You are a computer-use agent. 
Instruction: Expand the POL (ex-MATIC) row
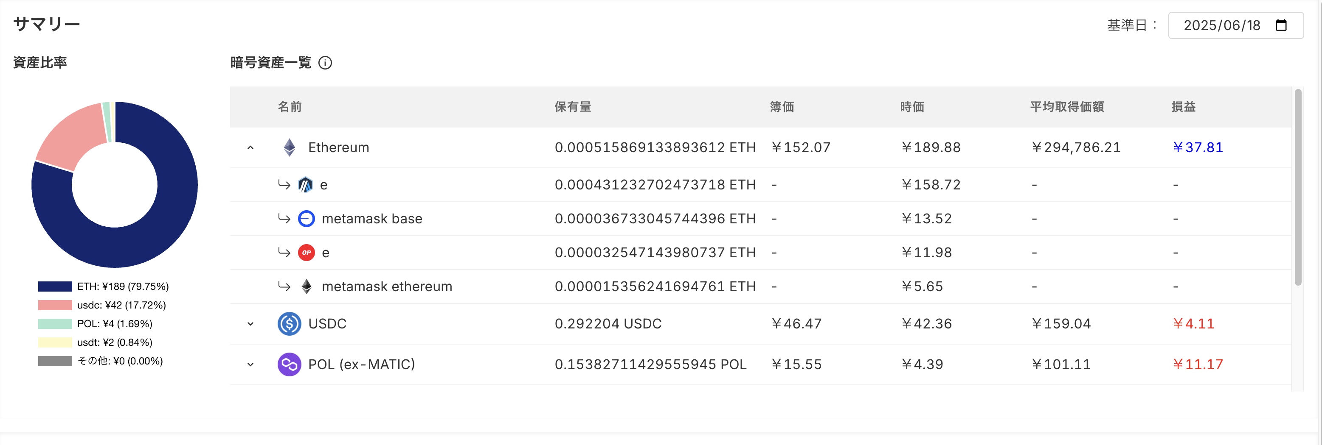tap(250, 364)
